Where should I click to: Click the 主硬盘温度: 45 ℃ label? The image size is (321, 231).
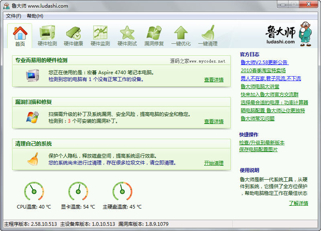[122, 207]
